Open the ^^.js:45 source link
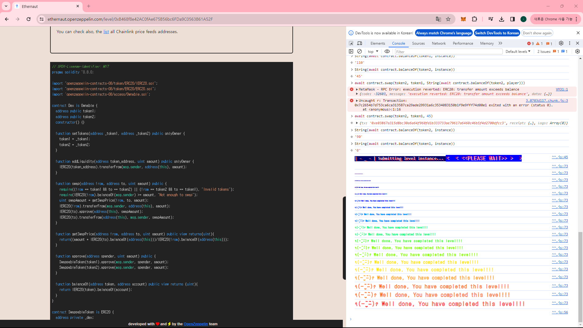The image size is (583, 328). coord(560,157)
